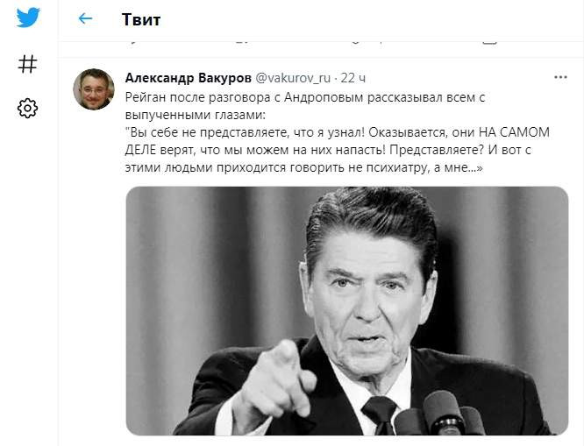Toggle the cut-off like icon above the tweet
The image size is (584, 446).
pos(356,42)
